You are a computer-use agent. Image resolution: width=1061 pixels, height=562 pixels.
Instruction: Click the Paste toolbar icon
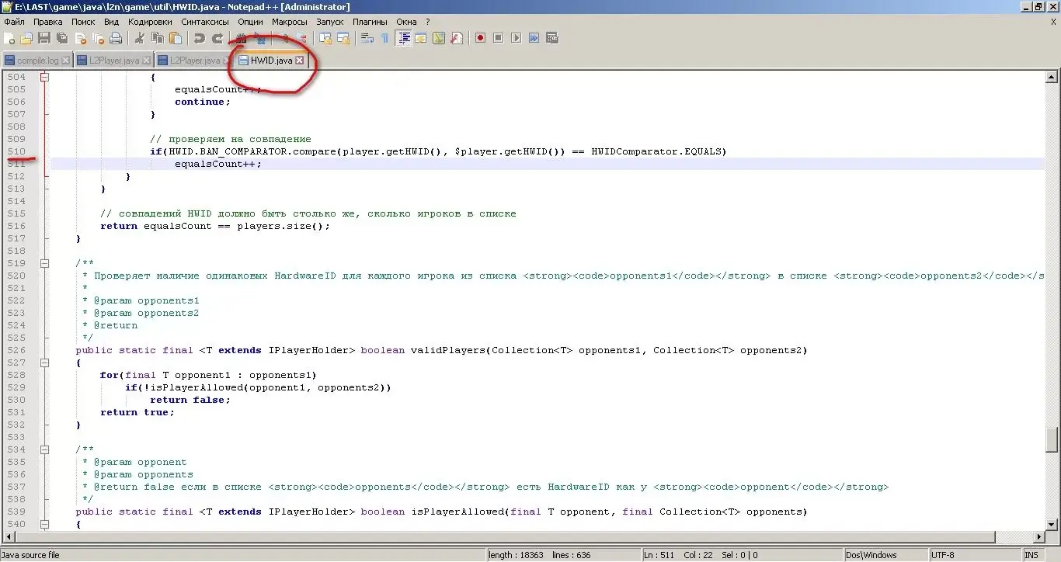175,38
